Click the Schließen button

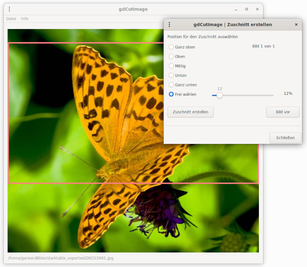285,138
